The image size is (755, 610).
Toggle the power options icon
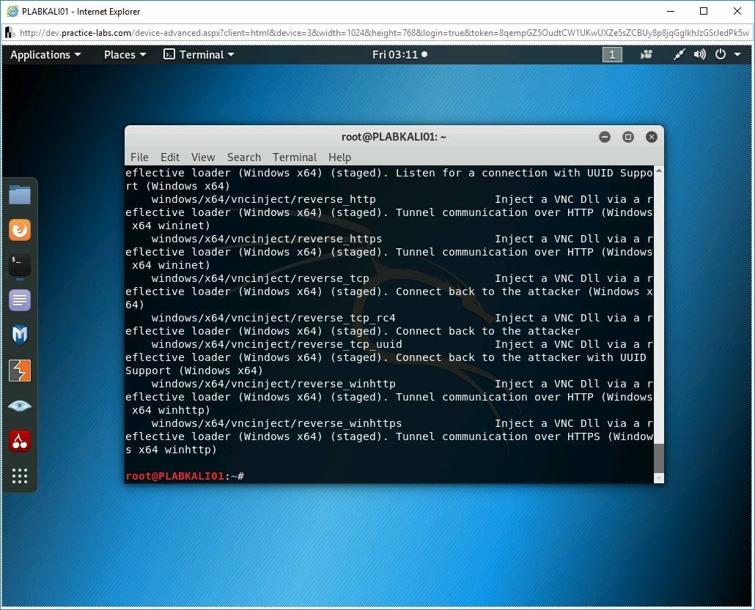pos(719,54)
